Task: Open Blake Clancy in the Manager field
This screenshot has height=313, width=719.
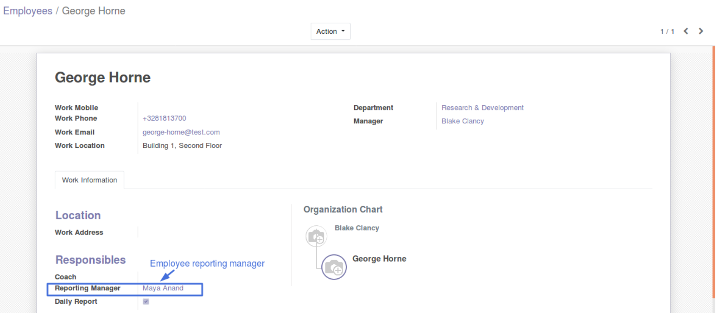Action: (462, 121)
